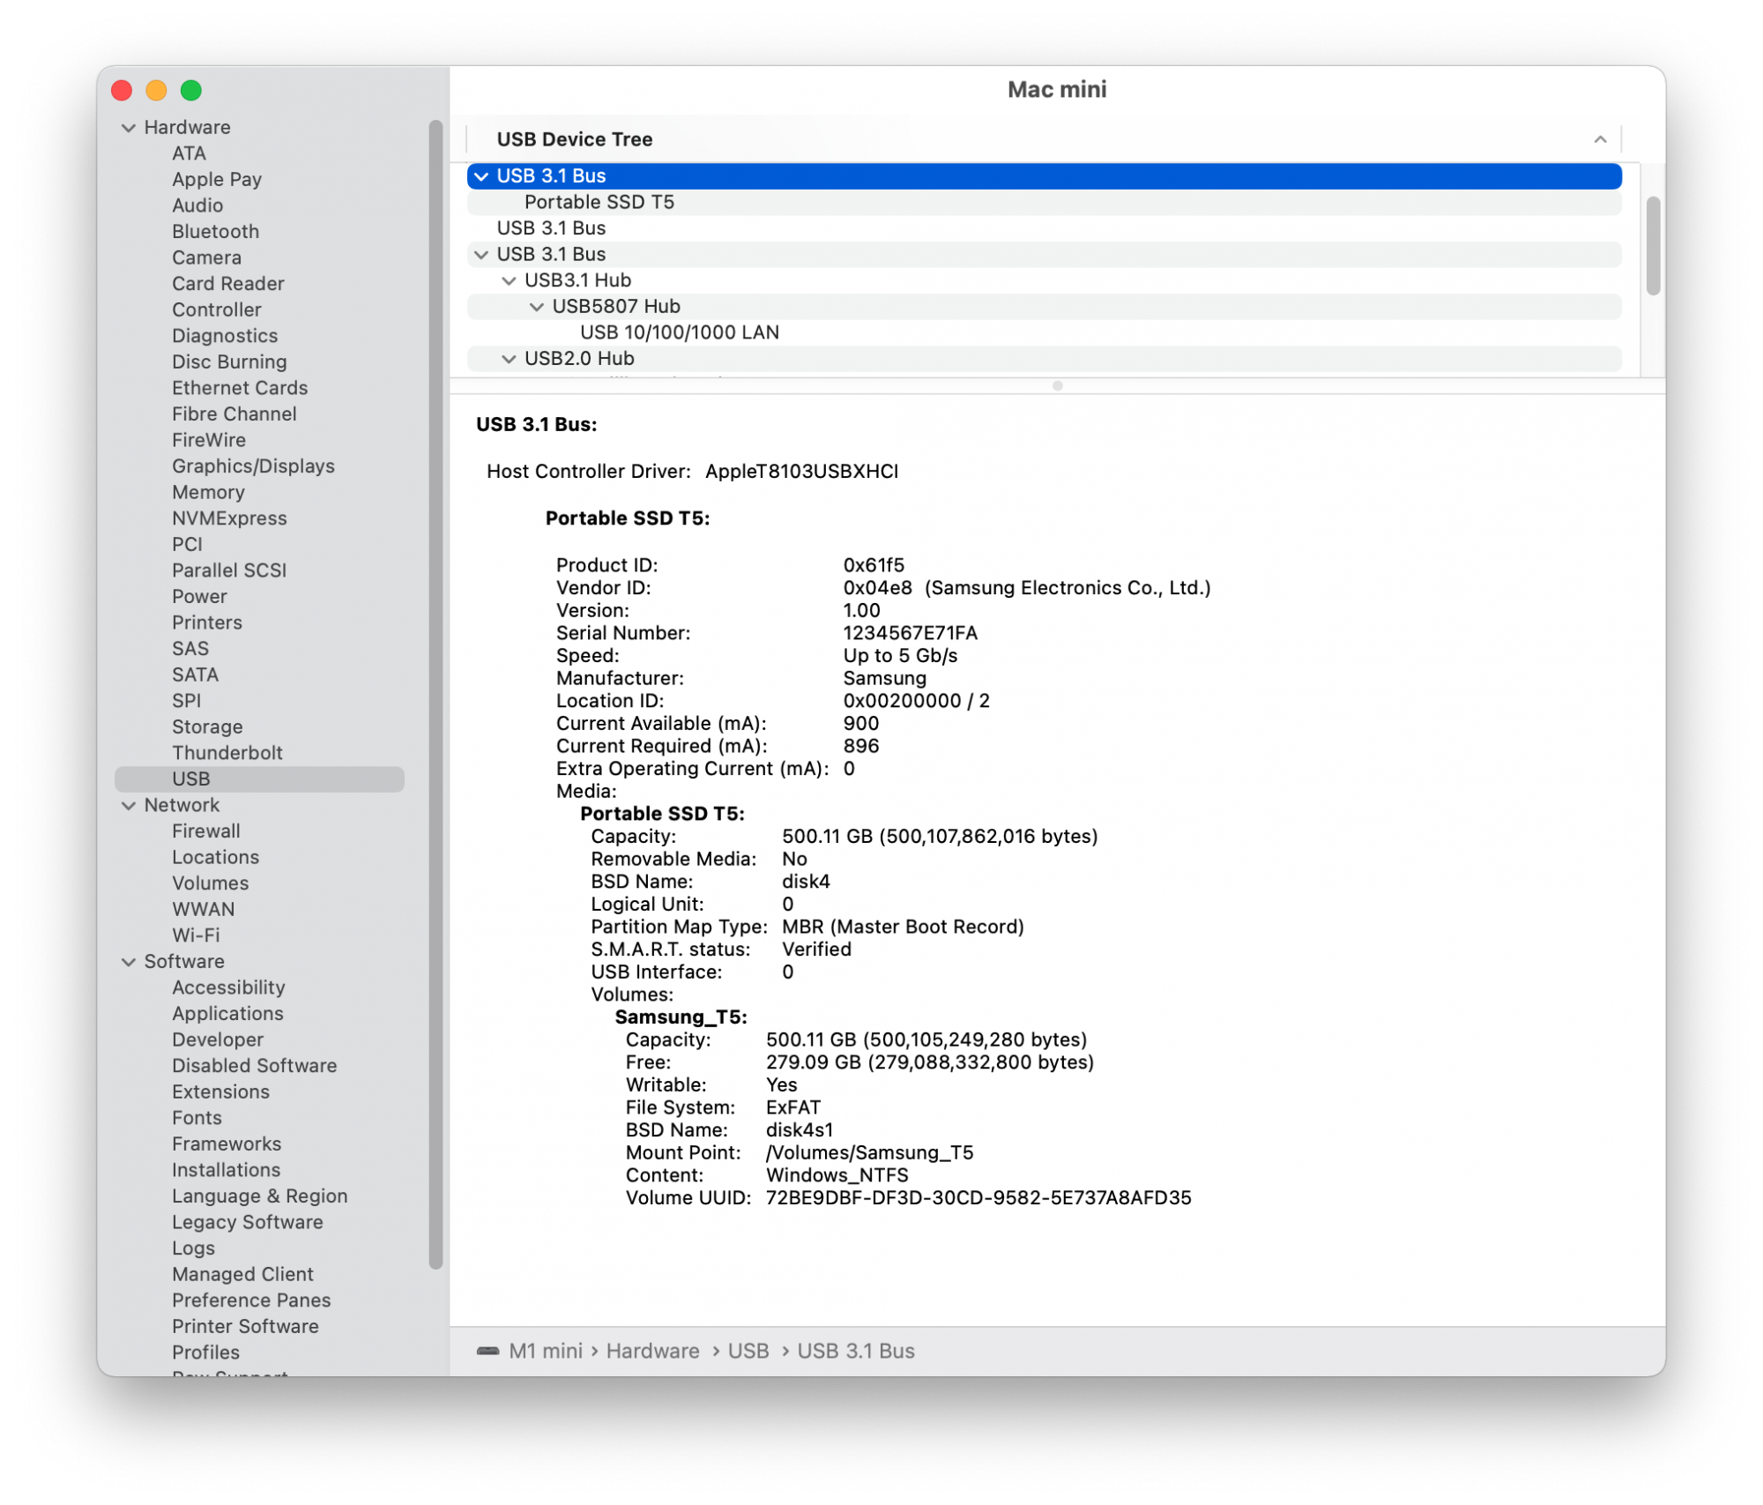1763x1505 pixels.
Task: Collapse the selected USB 3.1 Bus
Action: [481, 176]
